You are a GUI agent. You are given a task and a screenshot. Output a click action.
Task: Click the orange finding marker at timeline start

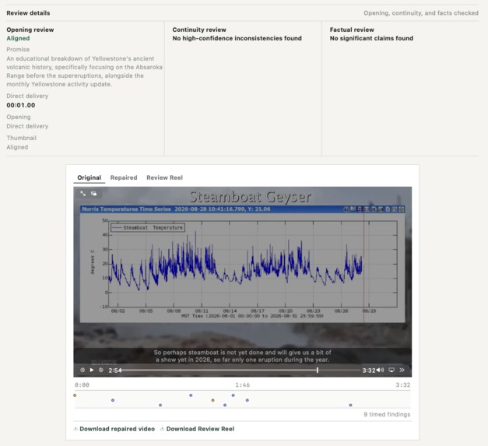75,395
